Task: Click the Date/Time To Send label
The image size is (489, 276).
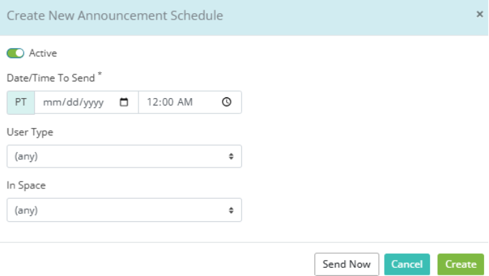Action: click(x=51, y=78)
